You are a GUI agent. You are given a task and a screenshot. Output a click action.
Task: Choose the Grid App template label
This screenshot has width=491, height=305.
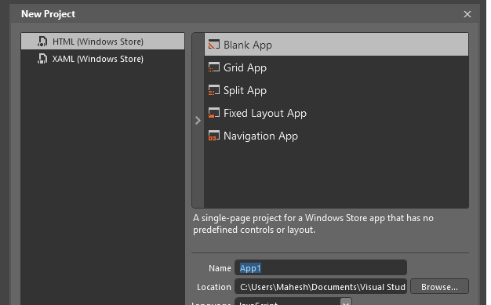click(x=245, y=67)
